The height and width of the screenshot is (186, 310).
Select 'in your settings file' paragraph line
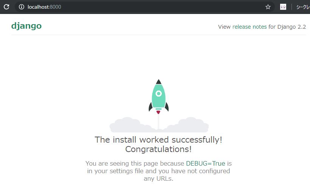tap(158, 171)
